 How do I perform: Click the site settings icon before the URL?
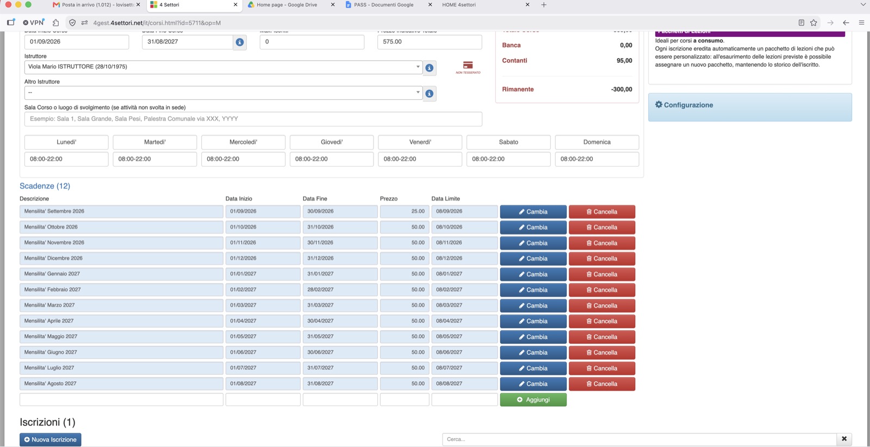pos(84,22)
